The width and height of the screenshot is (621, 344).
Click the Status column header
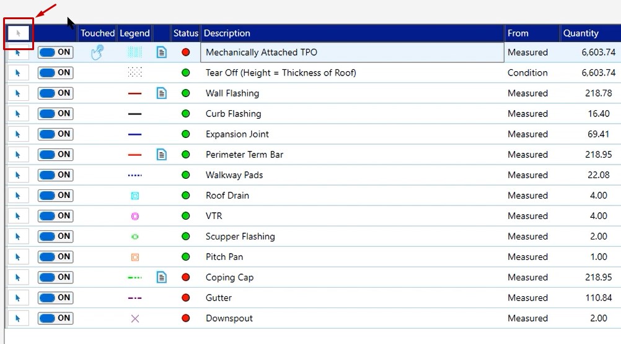[185, 33]
